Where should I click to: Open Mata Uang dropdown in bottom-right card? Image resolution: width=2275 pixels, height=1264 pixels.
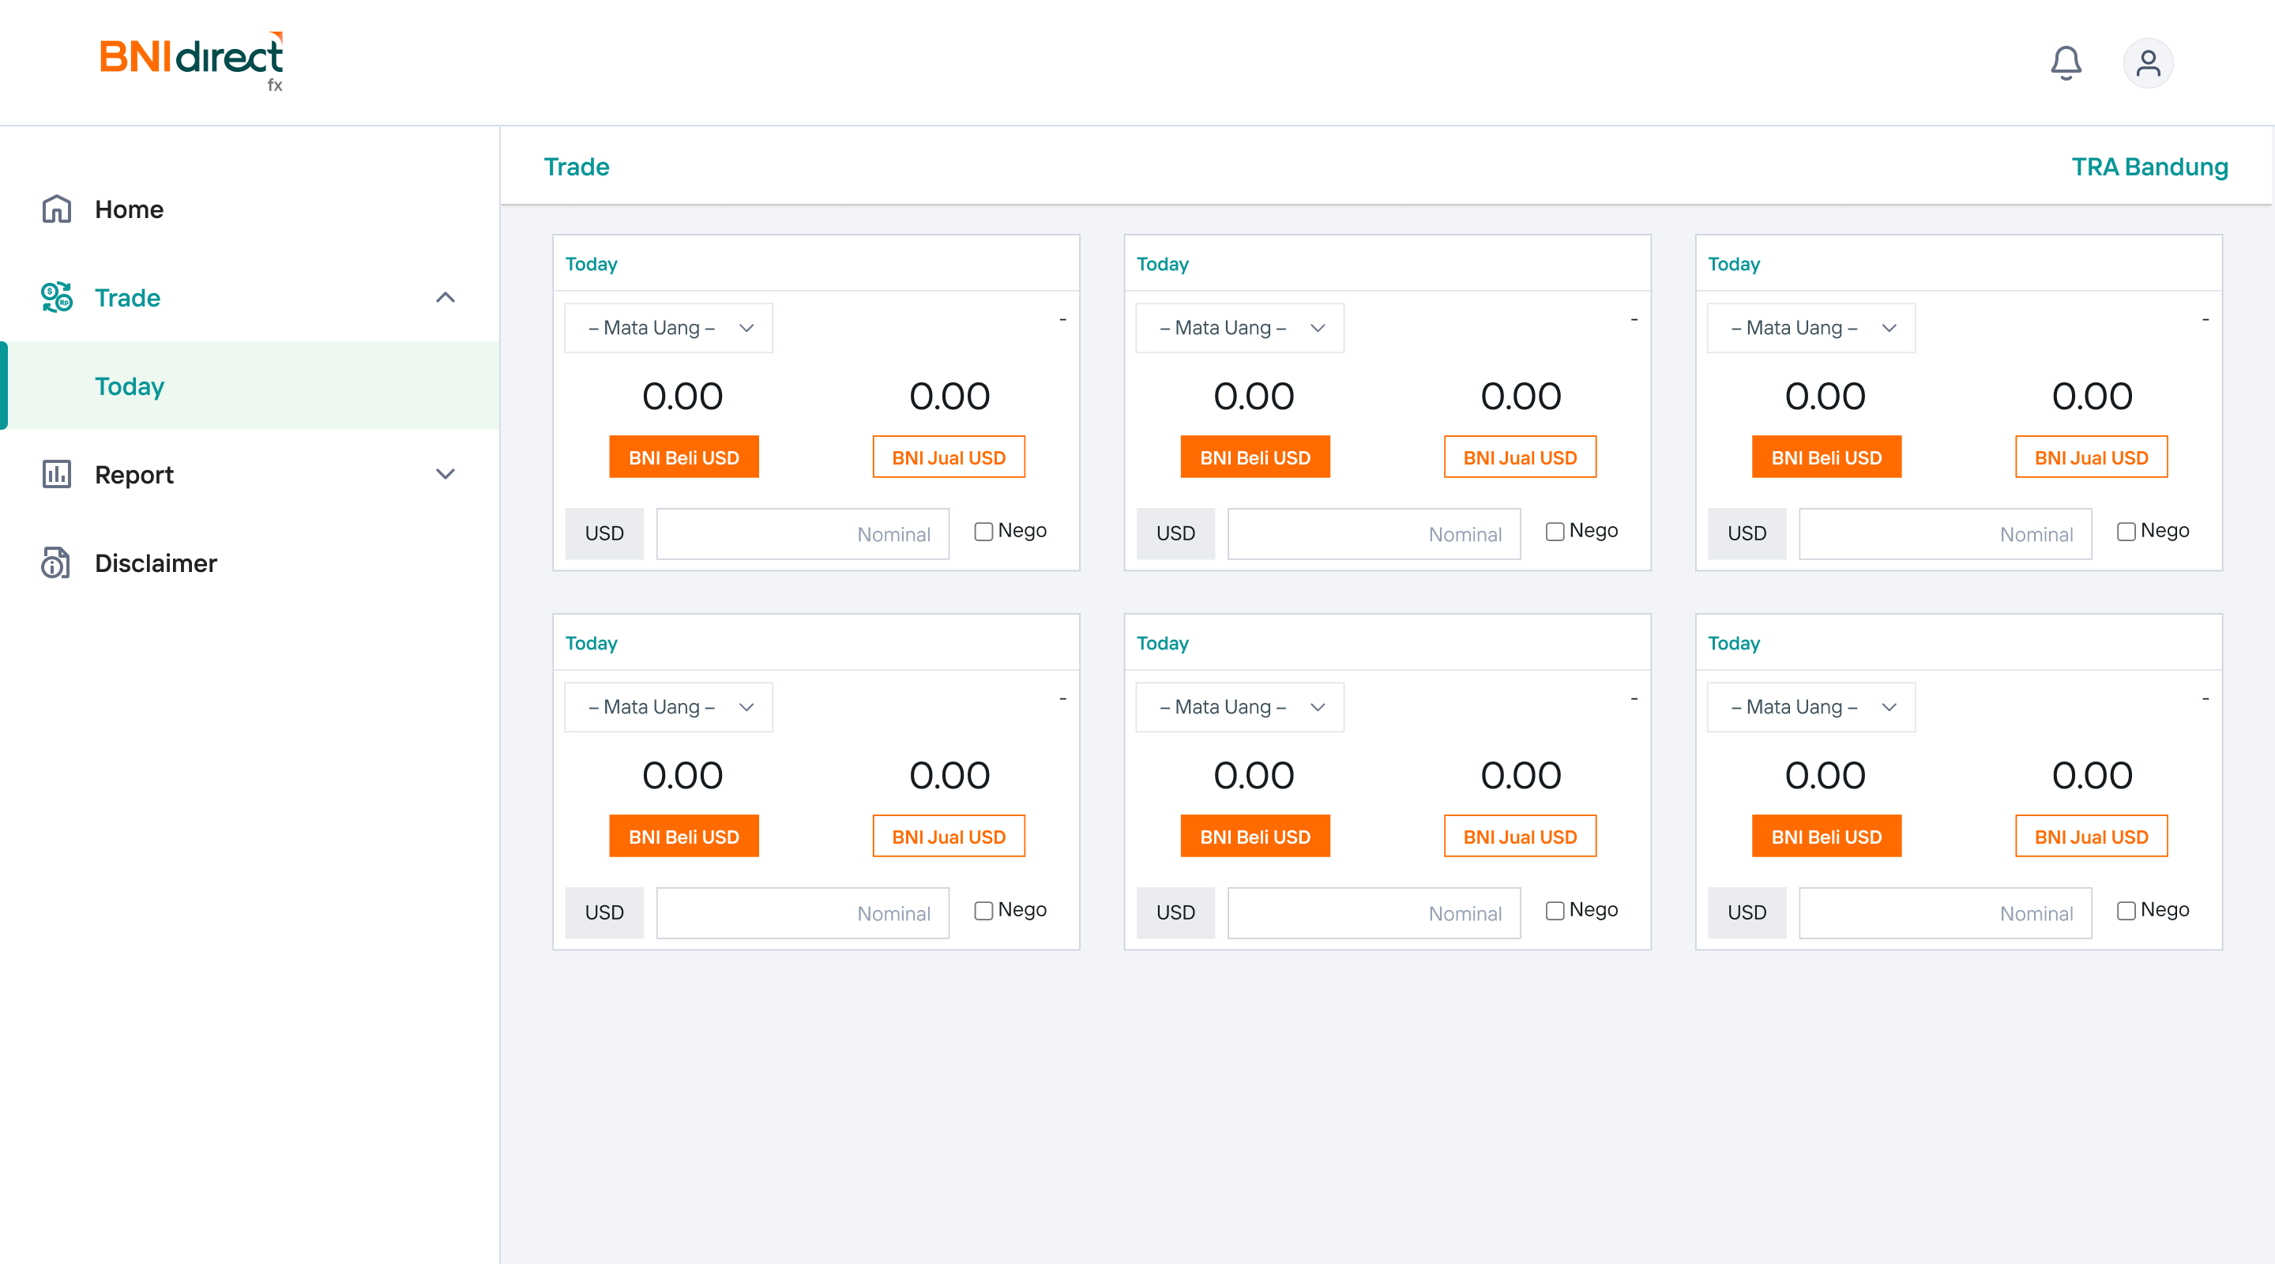(x=1811, y=706)
